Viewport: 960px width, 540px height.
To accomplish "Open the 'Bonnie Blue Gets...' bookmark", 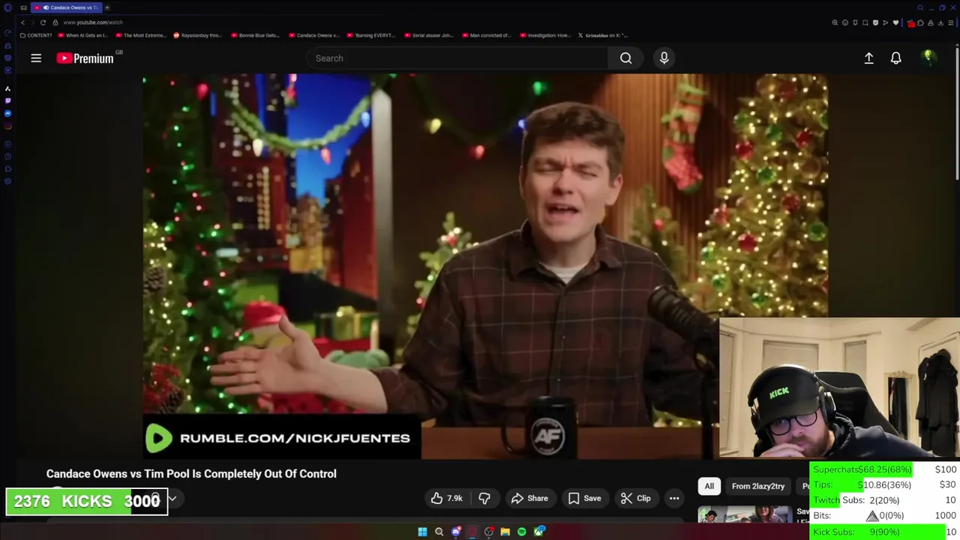I will click(256, 35).
